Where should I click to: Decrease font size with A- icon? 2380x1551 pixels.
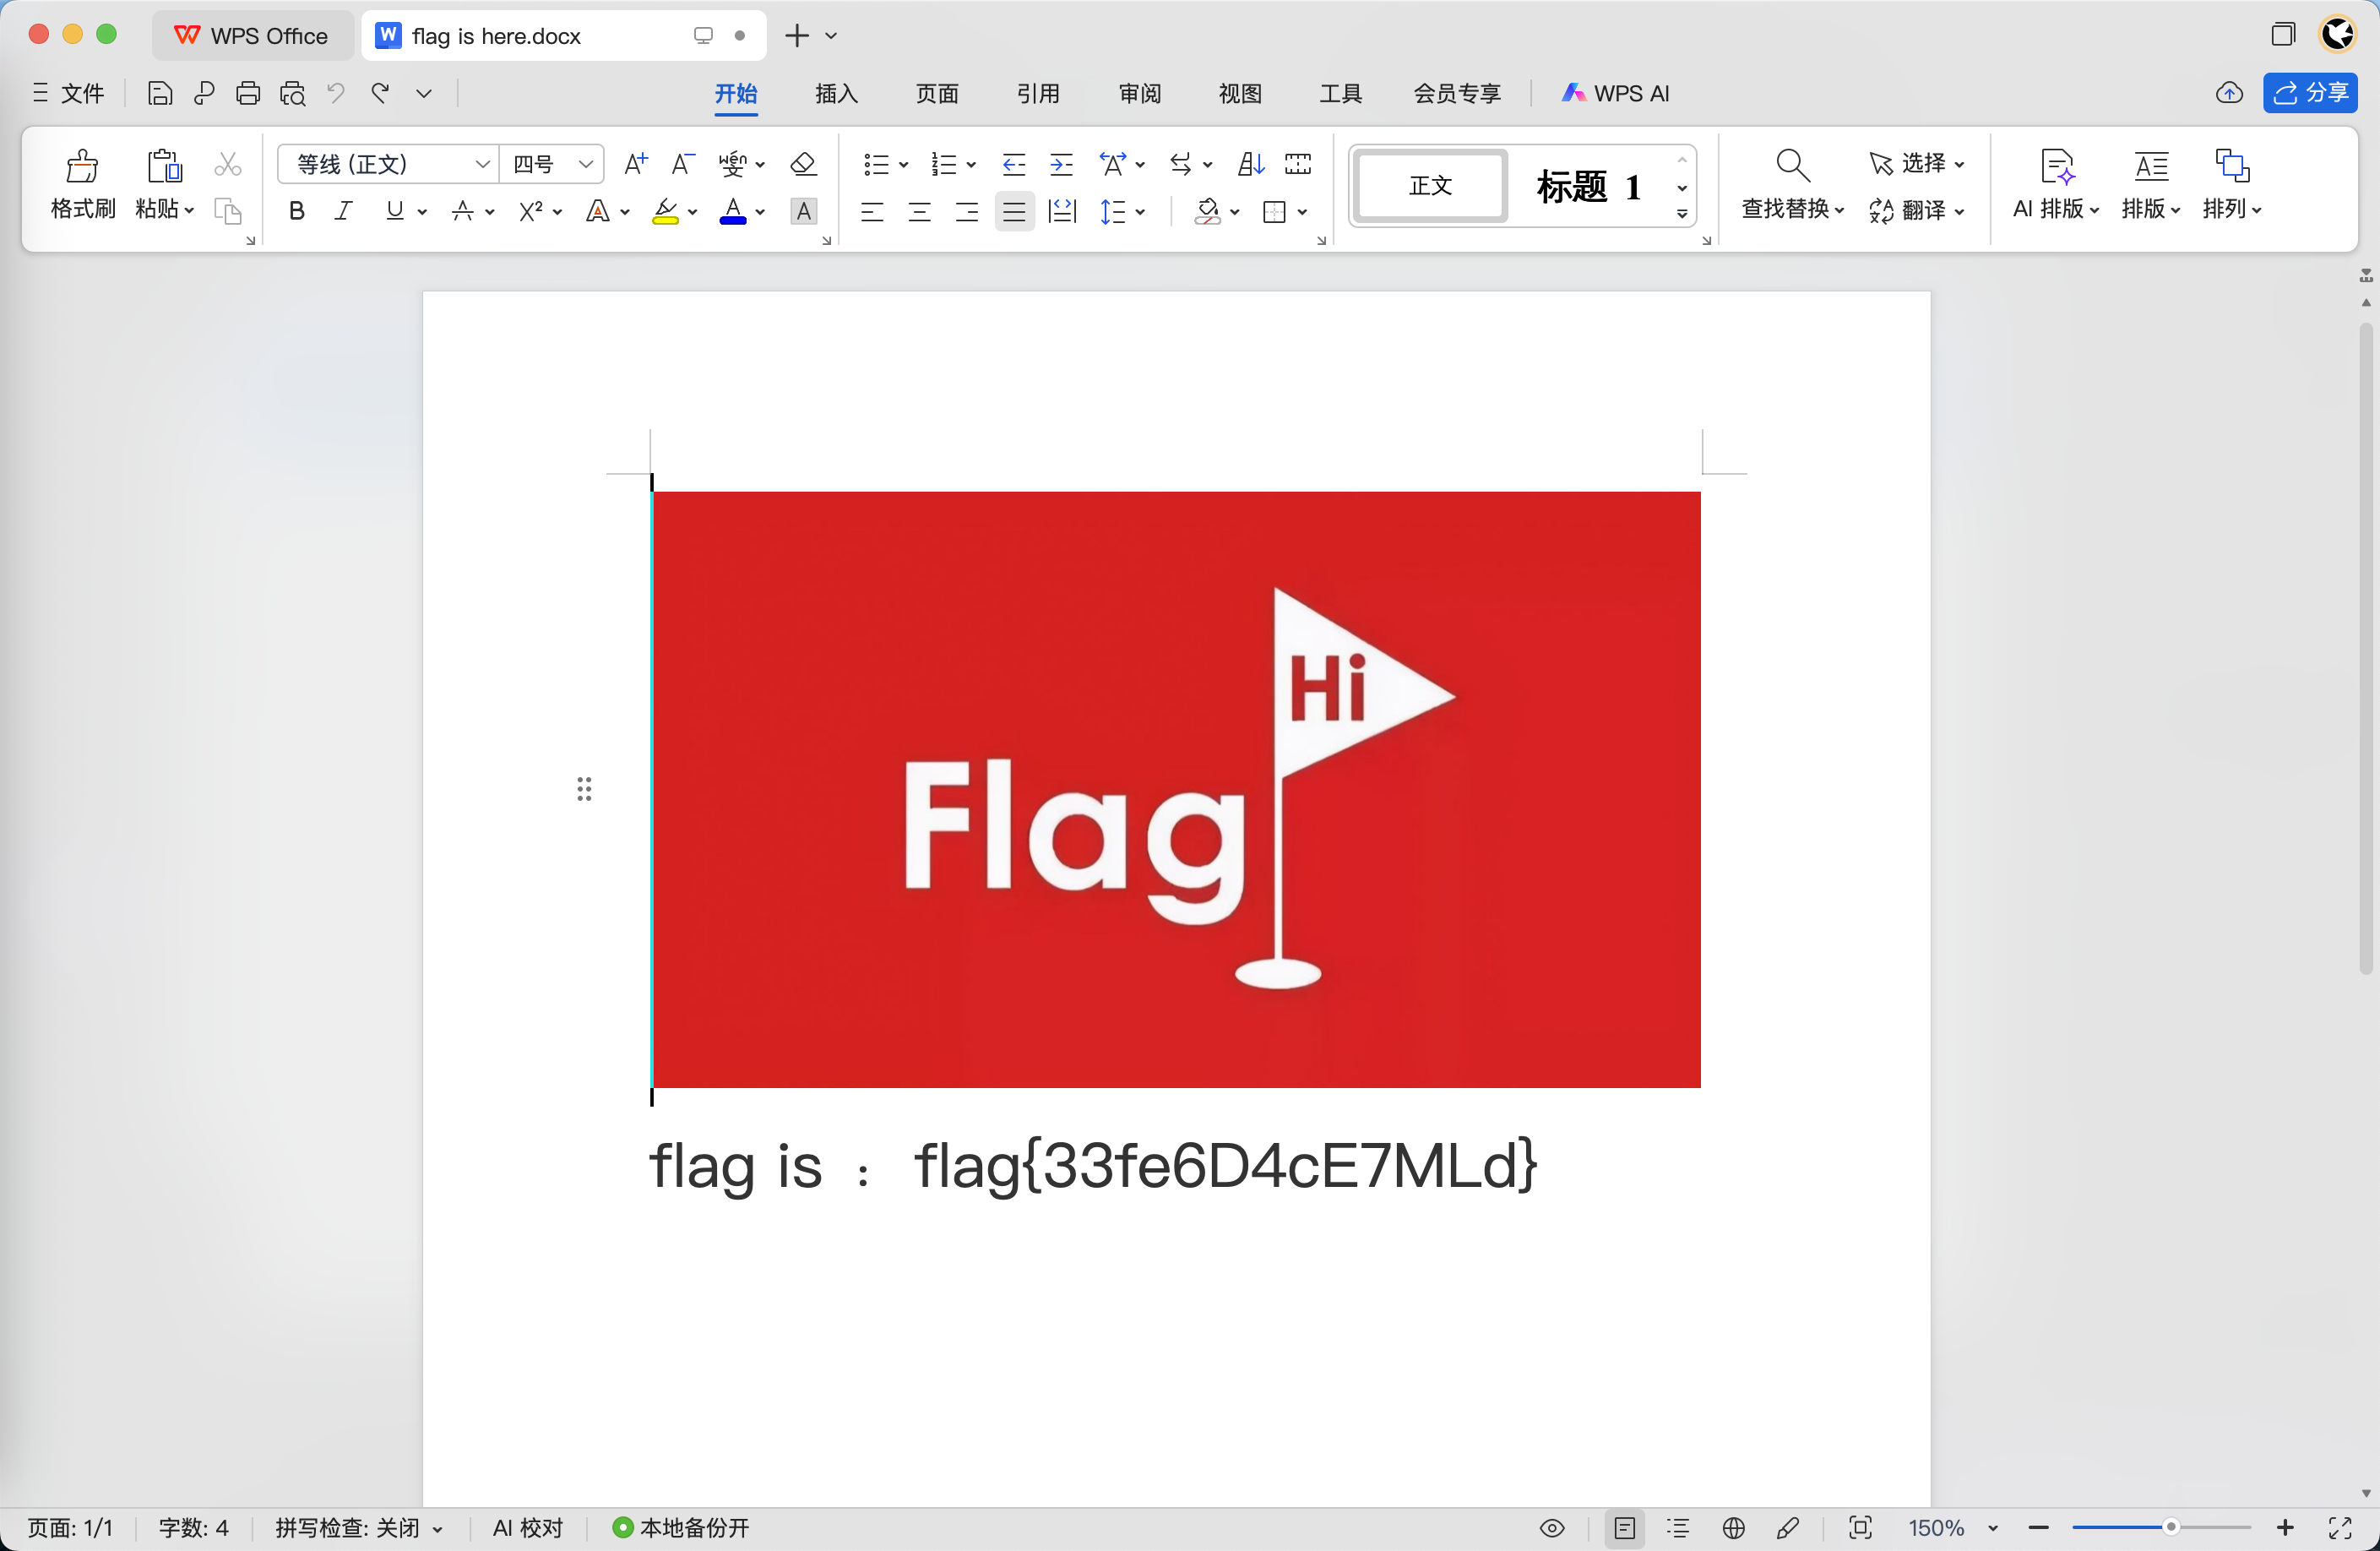point(683,164)
